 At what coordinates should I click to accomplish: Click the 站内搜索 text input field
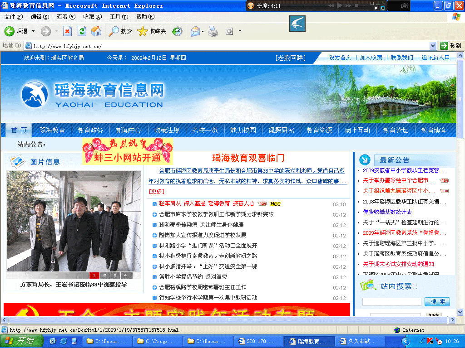click(391, 302)
